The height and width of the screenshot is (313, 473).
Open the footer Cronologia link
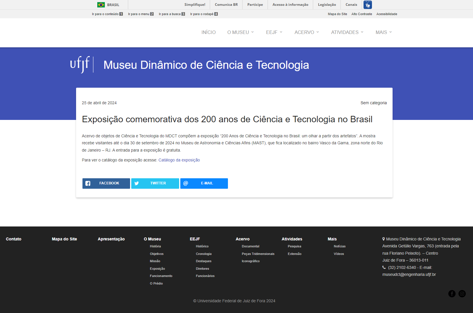click(204, 254)
